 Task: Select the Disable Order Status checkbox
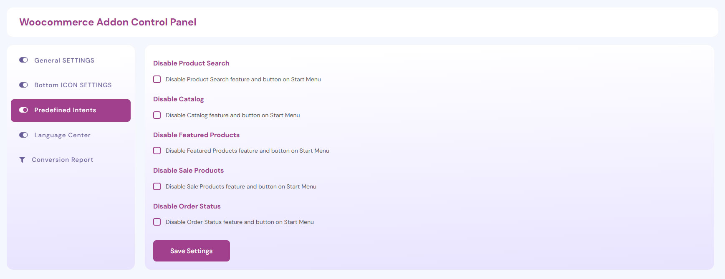click(x=157, y=222)
